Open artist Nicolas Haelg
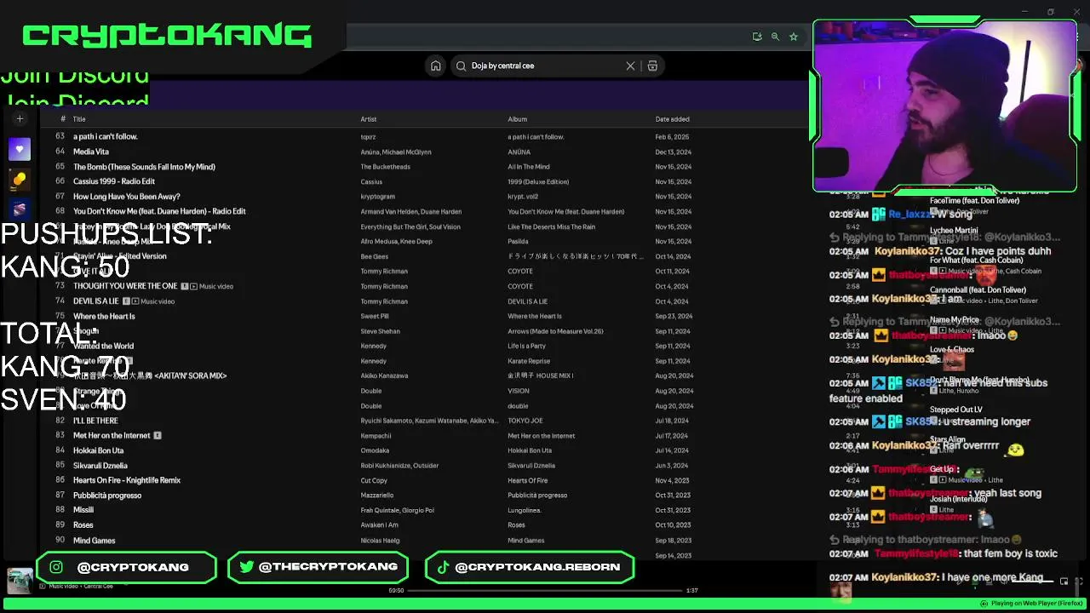The height and width of the screenshot is (613, 1090). (380, 541)
